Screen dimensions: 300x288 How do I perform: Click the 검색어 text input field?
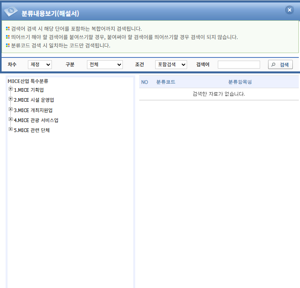(239, 65)
